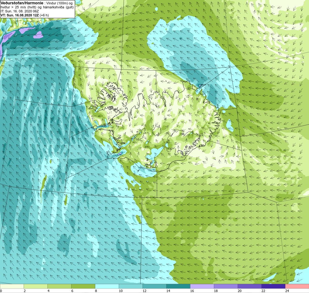Click the violet 20–22 m/s legend swatch
Image resolution: width=309 pixels, height=293 pixels.
tap(249, 286)
